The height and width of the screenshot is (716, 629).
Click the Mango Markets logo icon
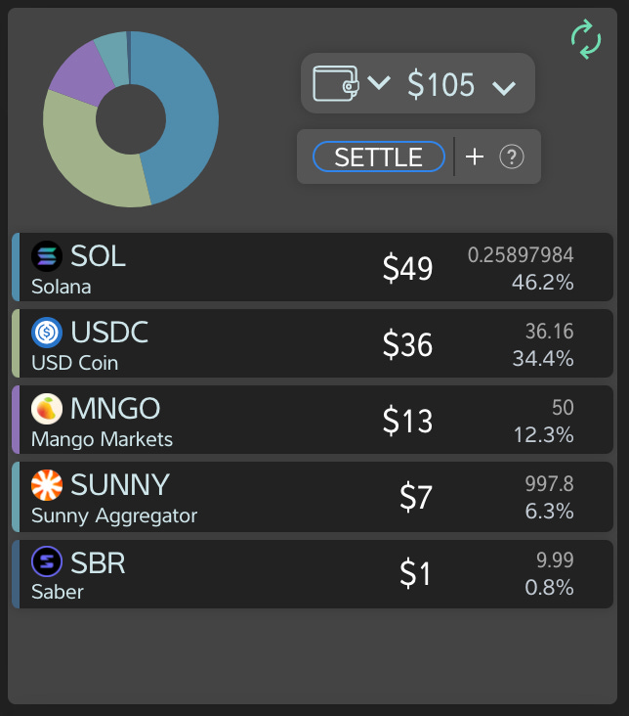point(47,409)
